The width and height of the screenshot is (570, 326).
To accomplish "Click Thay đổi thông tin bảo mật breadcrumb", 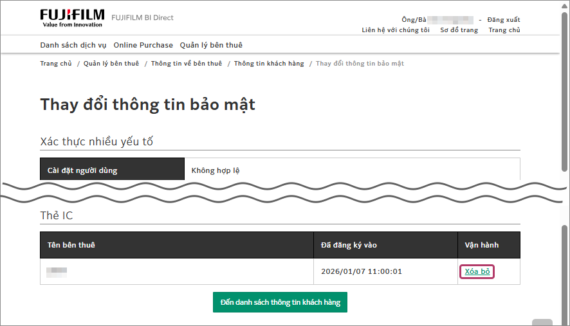I will [x=360, y=64].
